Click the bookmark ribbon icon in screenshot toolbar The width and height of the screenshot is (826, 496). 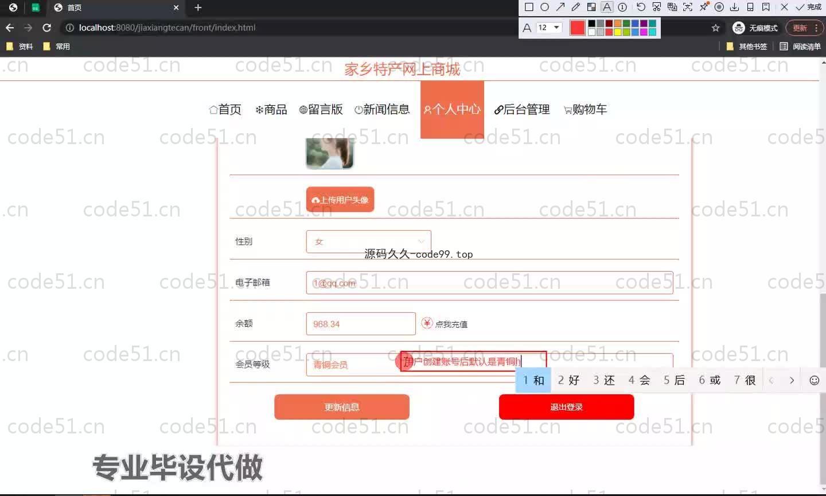766,7
